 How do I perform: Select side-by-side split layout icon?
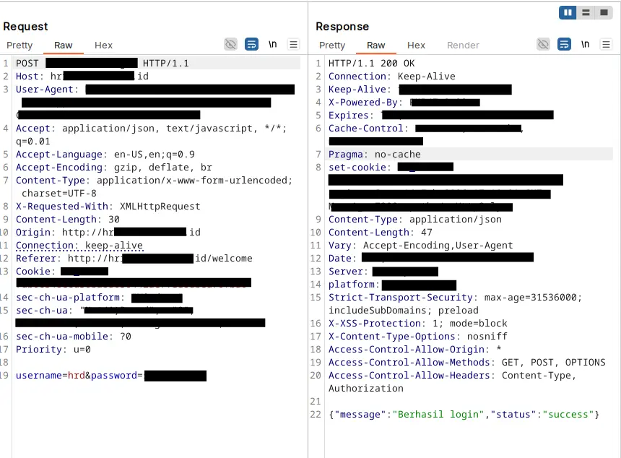(568, 13)
